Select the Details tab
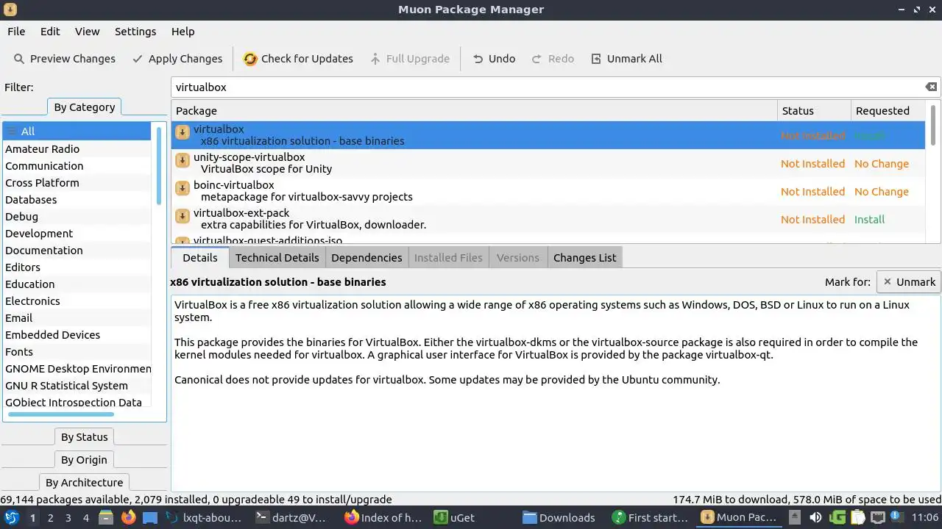Image resolution: width=942 pixels, height=529 pixels. (x=200, y=258)
